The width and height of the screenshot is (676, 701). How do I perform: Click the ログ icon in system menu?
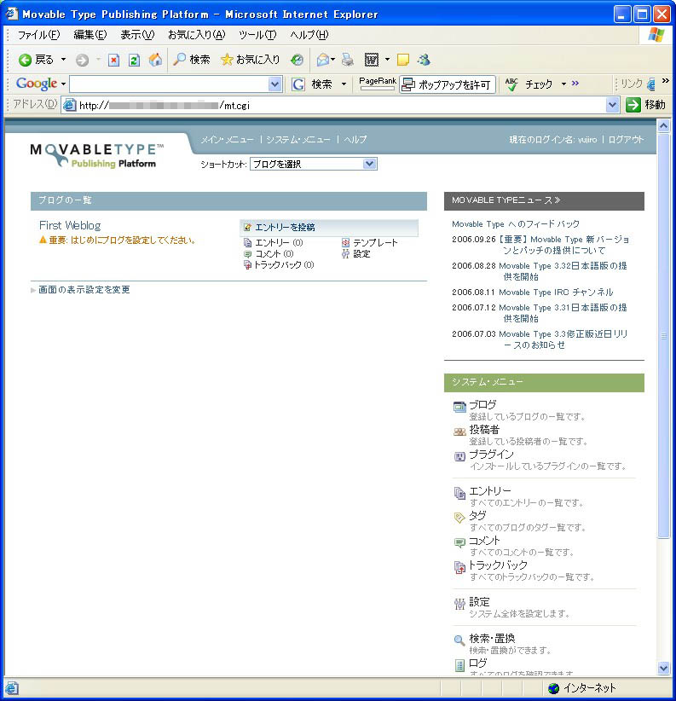[x=459, y=665]
